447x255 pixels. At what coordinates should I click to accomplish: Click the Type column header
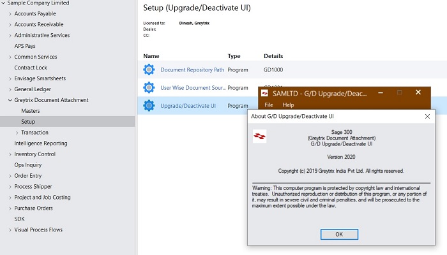(234, 56)
